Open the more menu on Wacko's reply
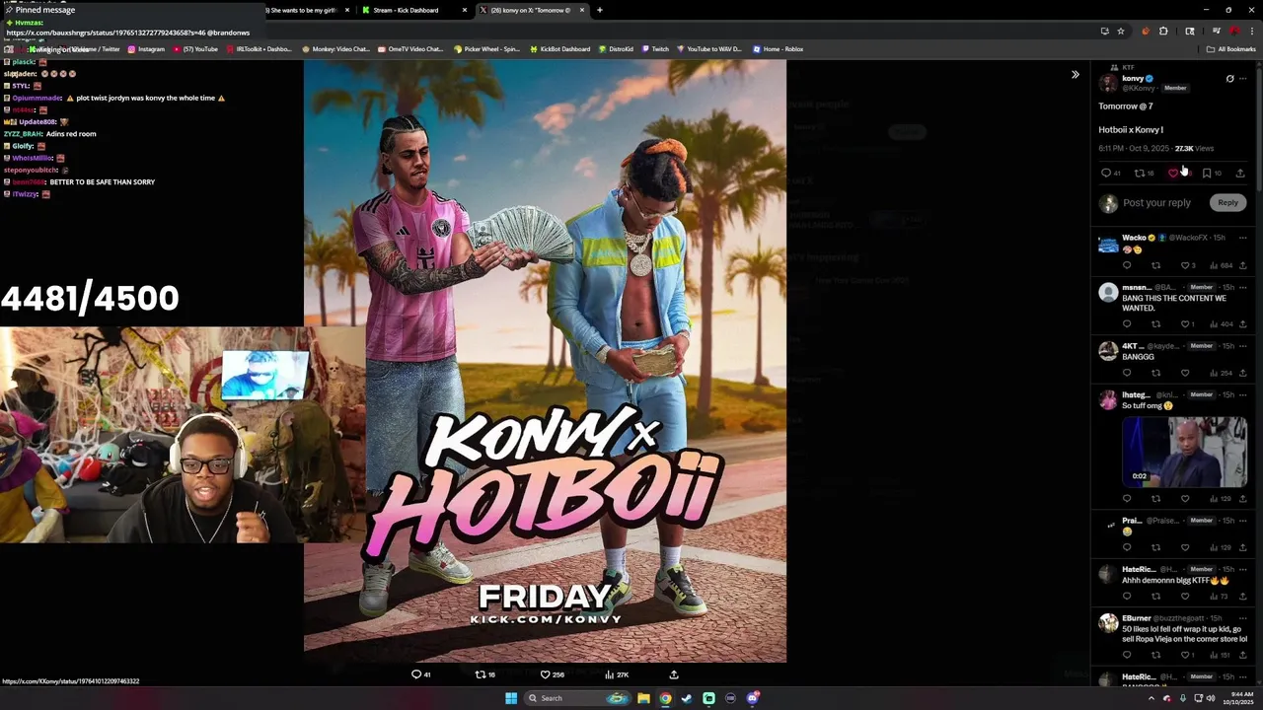This screenshot has width=1263, height=710. [1243, 238]
